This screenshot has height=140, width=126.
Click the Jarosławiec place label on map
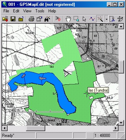click(79, 28)
